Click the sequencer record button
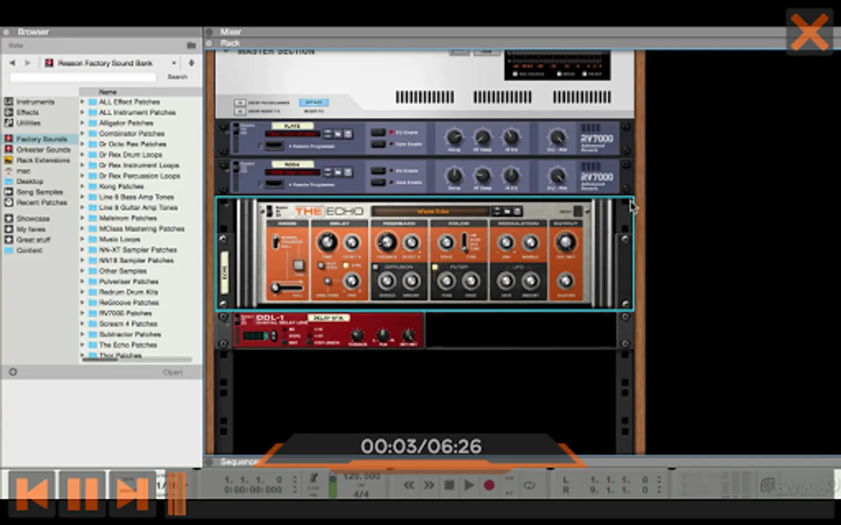The image size is (841, 525). click(x=489, y=485)
